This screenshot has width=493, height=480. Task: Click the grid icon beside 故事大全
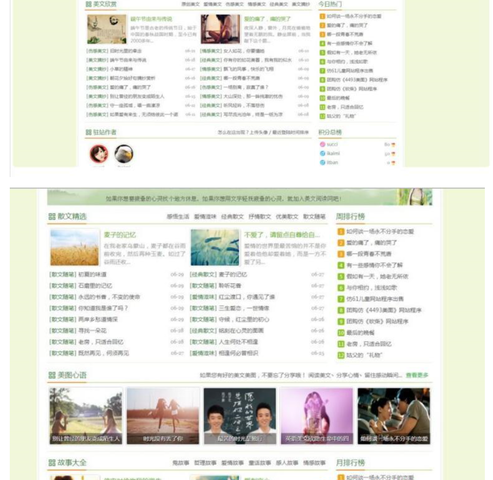click(52, 463)
